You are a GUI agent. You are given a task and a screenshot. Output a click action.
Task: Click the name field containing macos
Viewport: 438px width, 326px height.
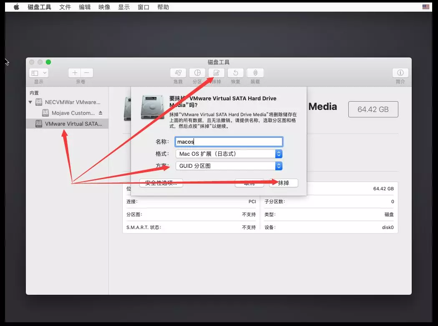tap(229, 142)
